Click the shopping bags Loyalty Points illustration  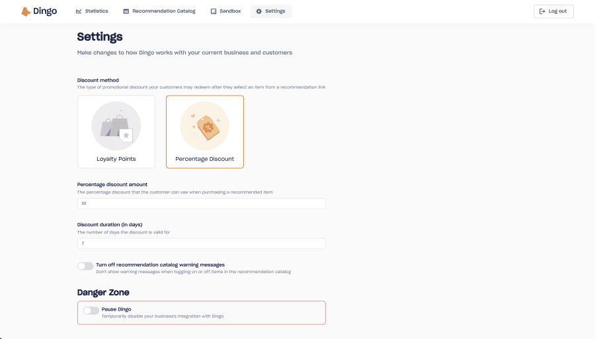click(116, 126)
